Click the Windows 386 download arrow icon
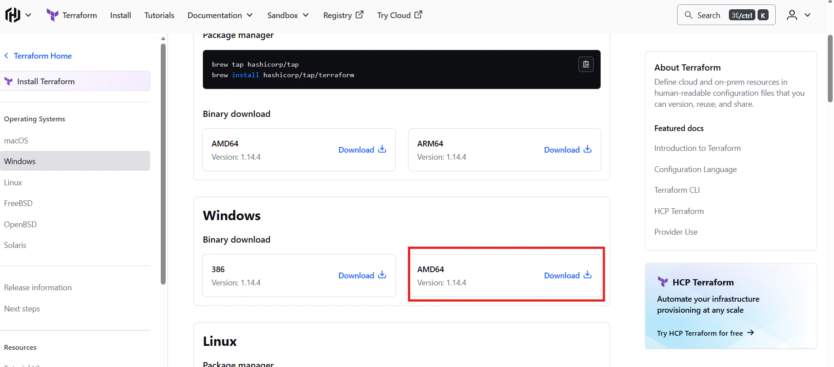The image size is (834, 367). (x=382, y=275)
